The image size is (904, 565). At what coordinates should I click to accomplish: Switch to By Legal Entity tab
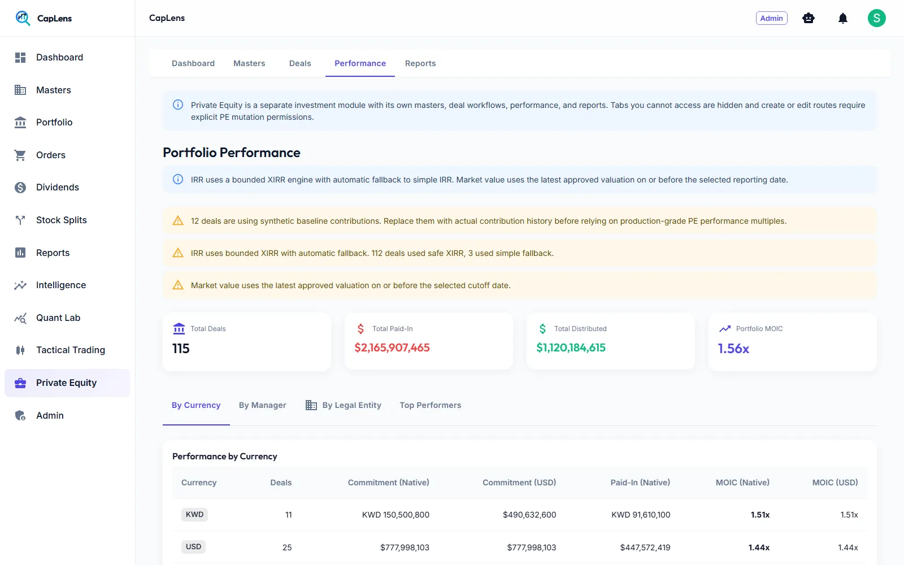(x=343, y=405)
